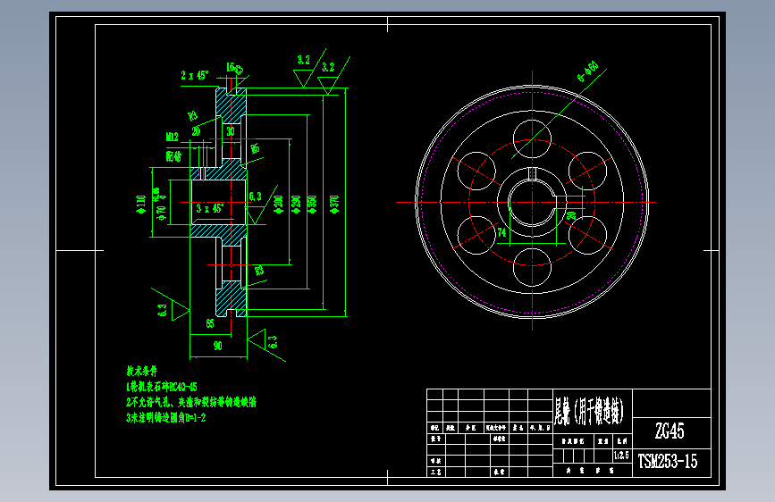This screenshot has height=502, width=775.
Task: Click the "3 x 45°" chamfer note in the bore
Action: (x=211, y=208)
